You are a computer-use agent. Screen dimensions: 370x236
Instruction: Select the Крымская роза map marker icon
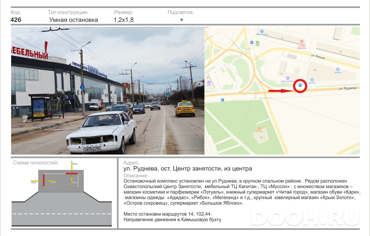pyautogui.click(x=262, y=31)
